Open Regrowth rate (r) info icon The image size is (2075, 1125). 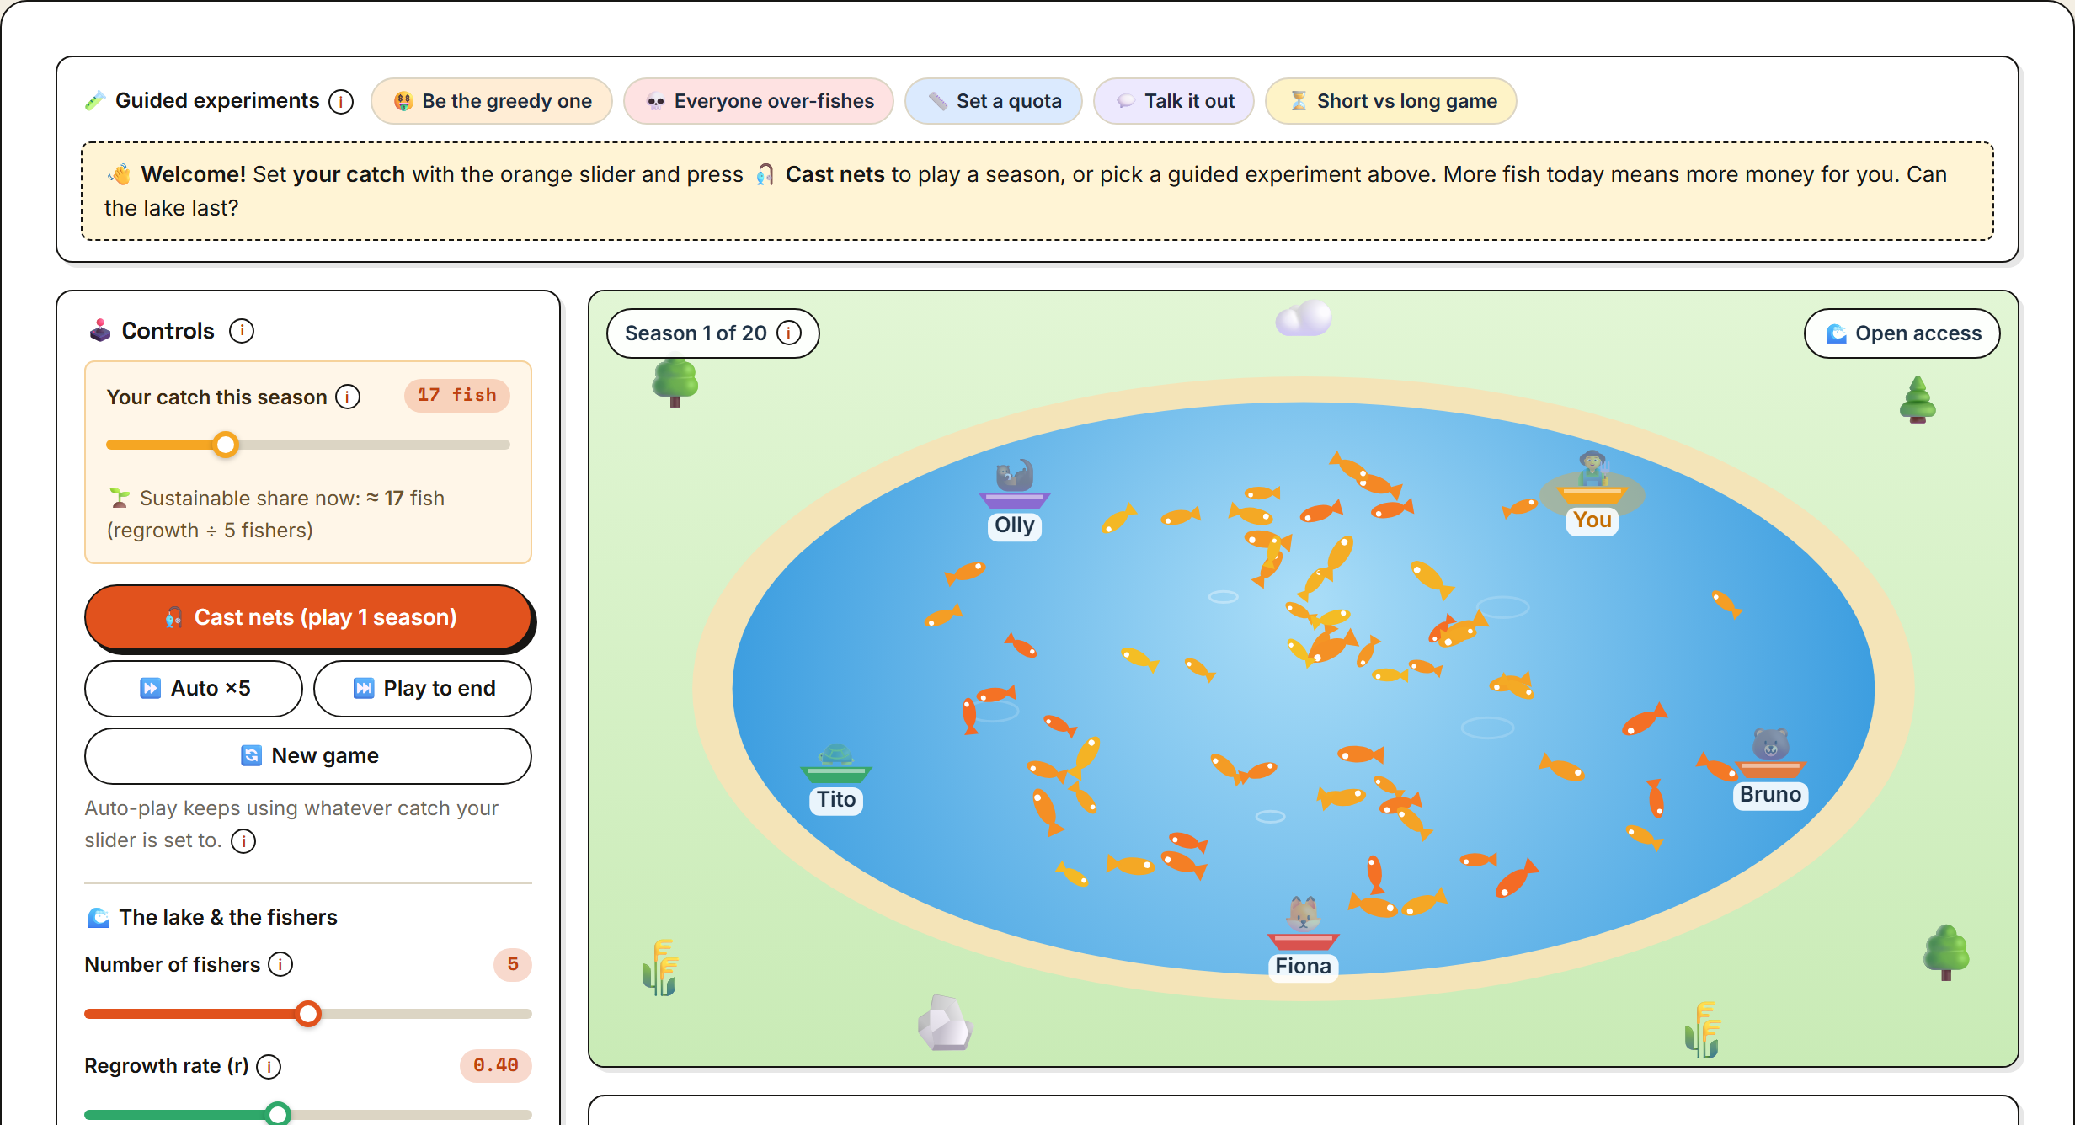coord(269,1067)
